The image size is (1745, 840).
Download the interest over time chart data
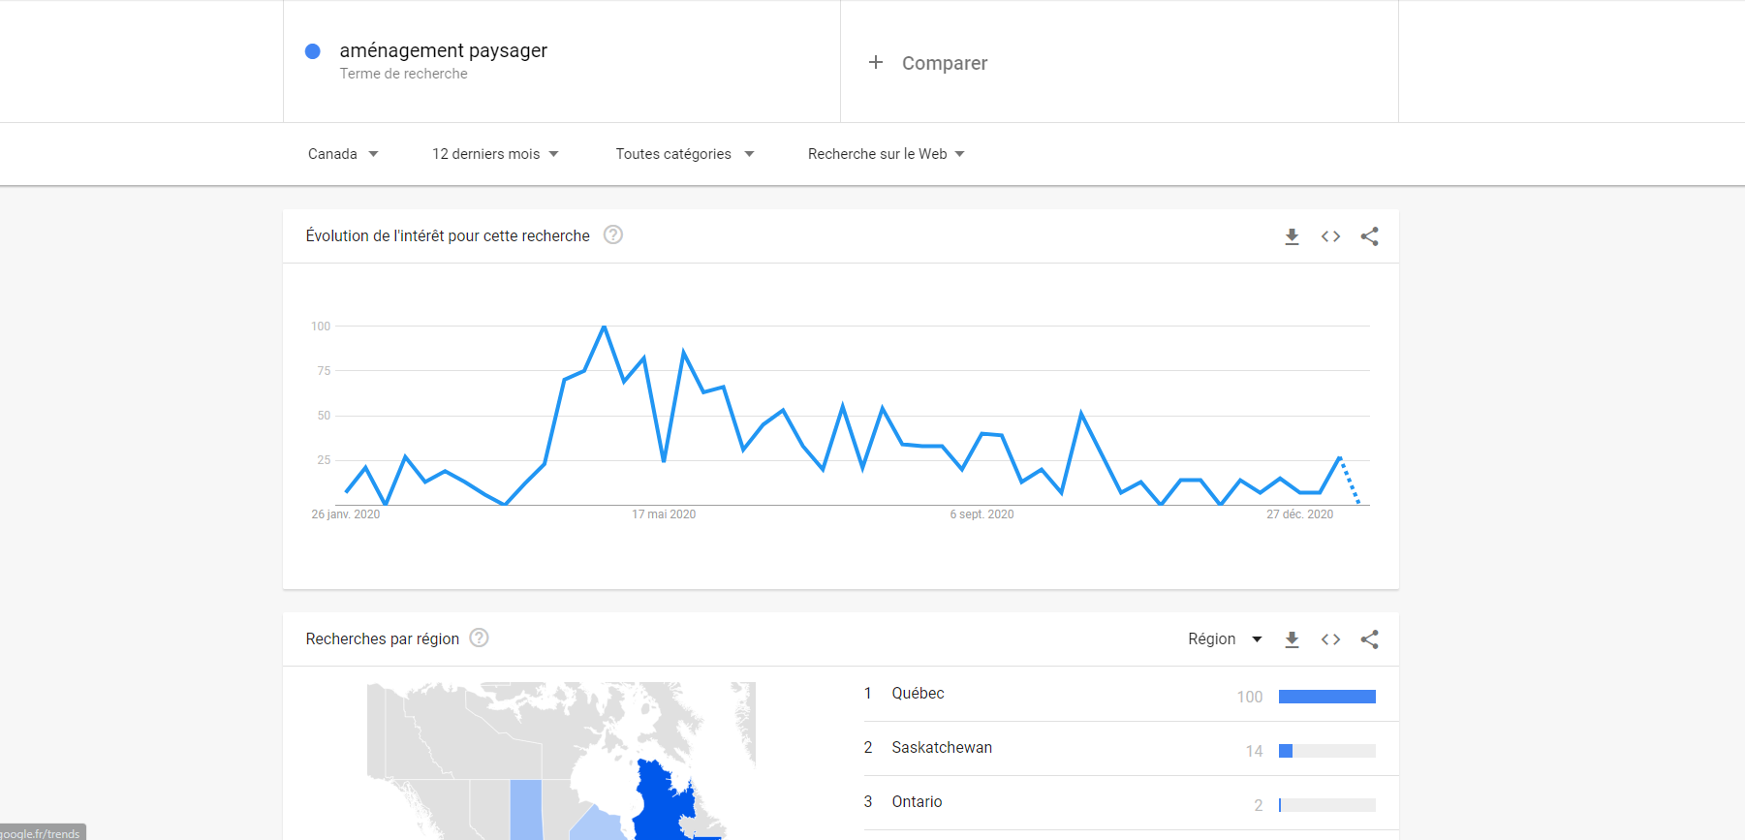1292,236
